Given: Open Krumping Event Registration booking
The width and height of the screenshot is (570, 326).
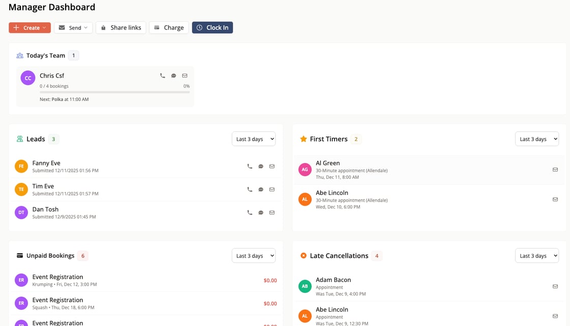Looking at the screenshot, I should [146, 280].
